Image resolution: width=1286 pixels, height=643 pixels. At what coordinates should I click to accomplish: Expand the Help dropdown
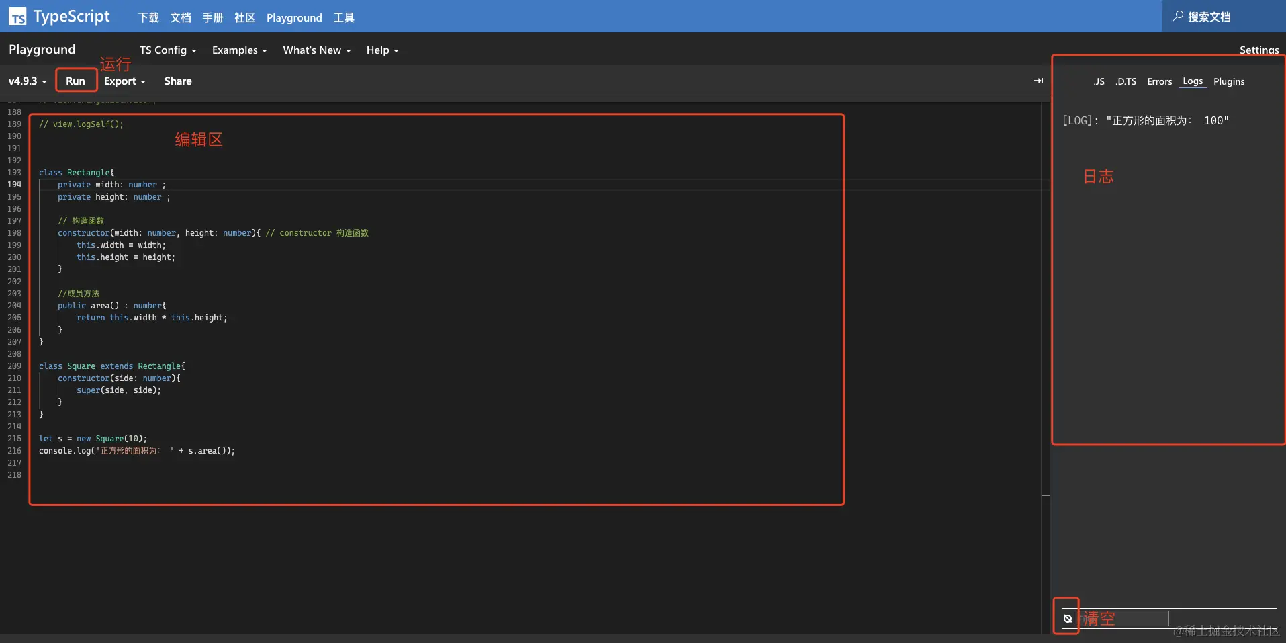[x=383, y=50]
